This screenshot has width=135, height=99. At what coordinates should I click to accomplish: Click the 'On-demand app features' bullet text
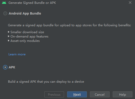29,36
